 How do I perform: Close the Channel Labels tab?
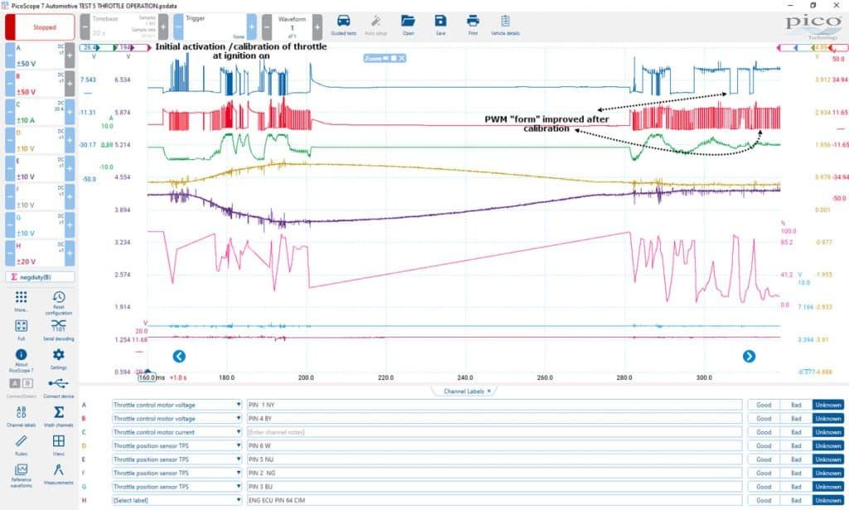(x=489, y=391)
